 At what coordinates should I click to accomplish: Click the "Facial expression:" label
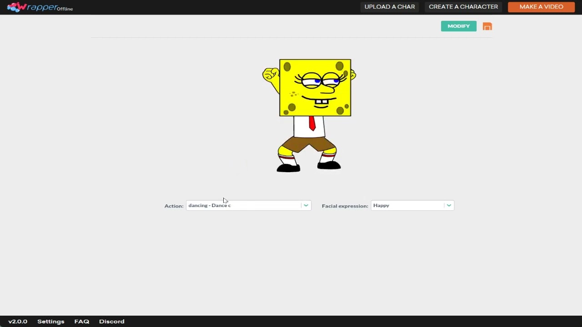pos(345,206)
